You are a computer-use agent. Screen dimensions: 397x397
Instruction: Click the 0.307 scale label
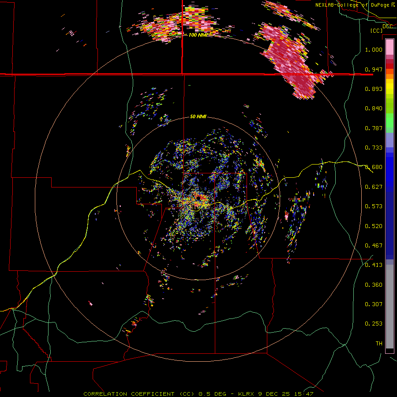(x=374, y=304)
